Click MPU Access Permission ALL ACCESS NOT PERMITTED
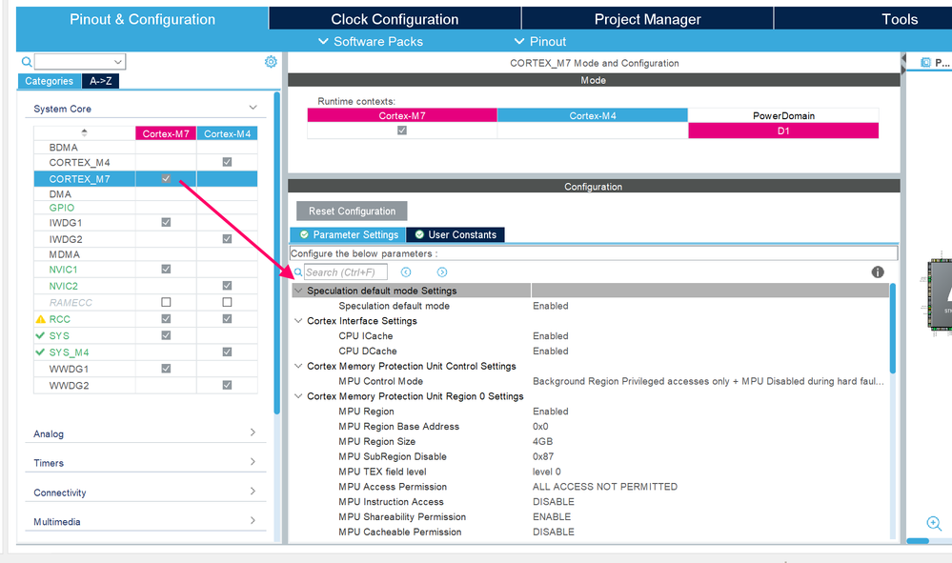This screenshot has width=952, height=563. 605,487
